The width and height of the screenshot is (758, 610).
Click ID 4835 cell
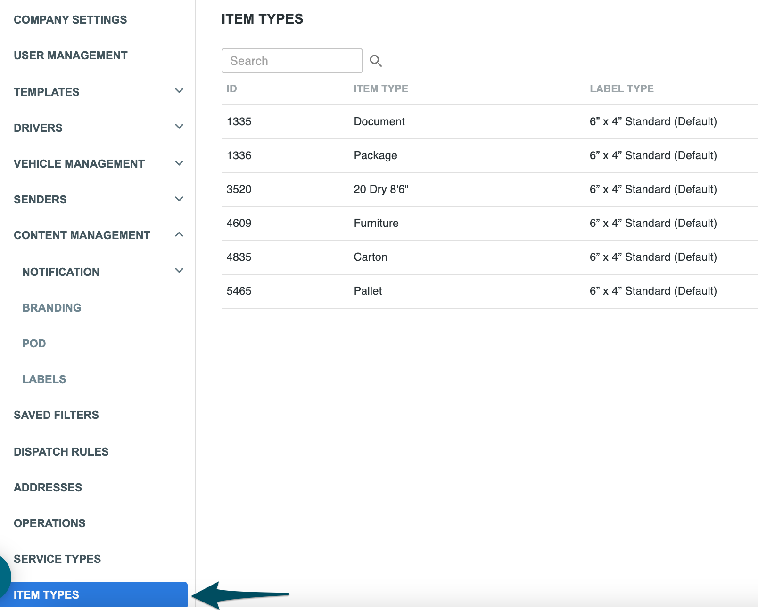239,257
